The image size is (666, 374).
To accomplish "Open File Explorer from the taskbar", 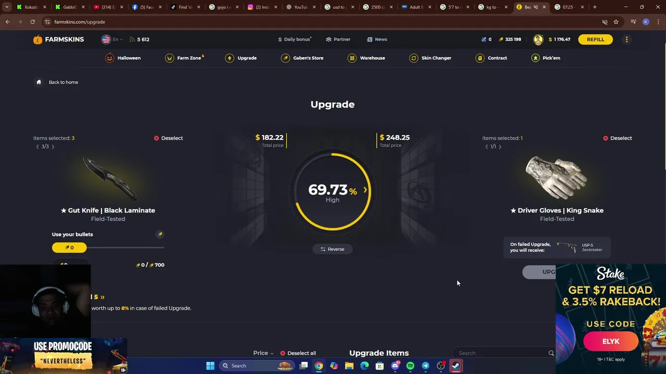I will click(x=349, y=366).
